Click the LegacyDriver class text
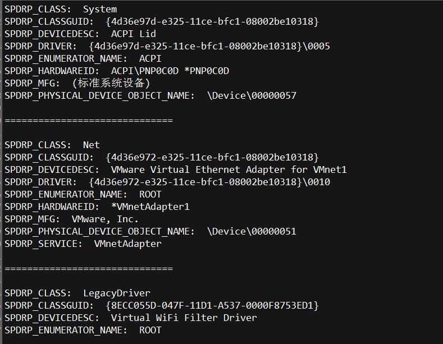The height and width of the screenshot is (344, 443). (117, 293)
